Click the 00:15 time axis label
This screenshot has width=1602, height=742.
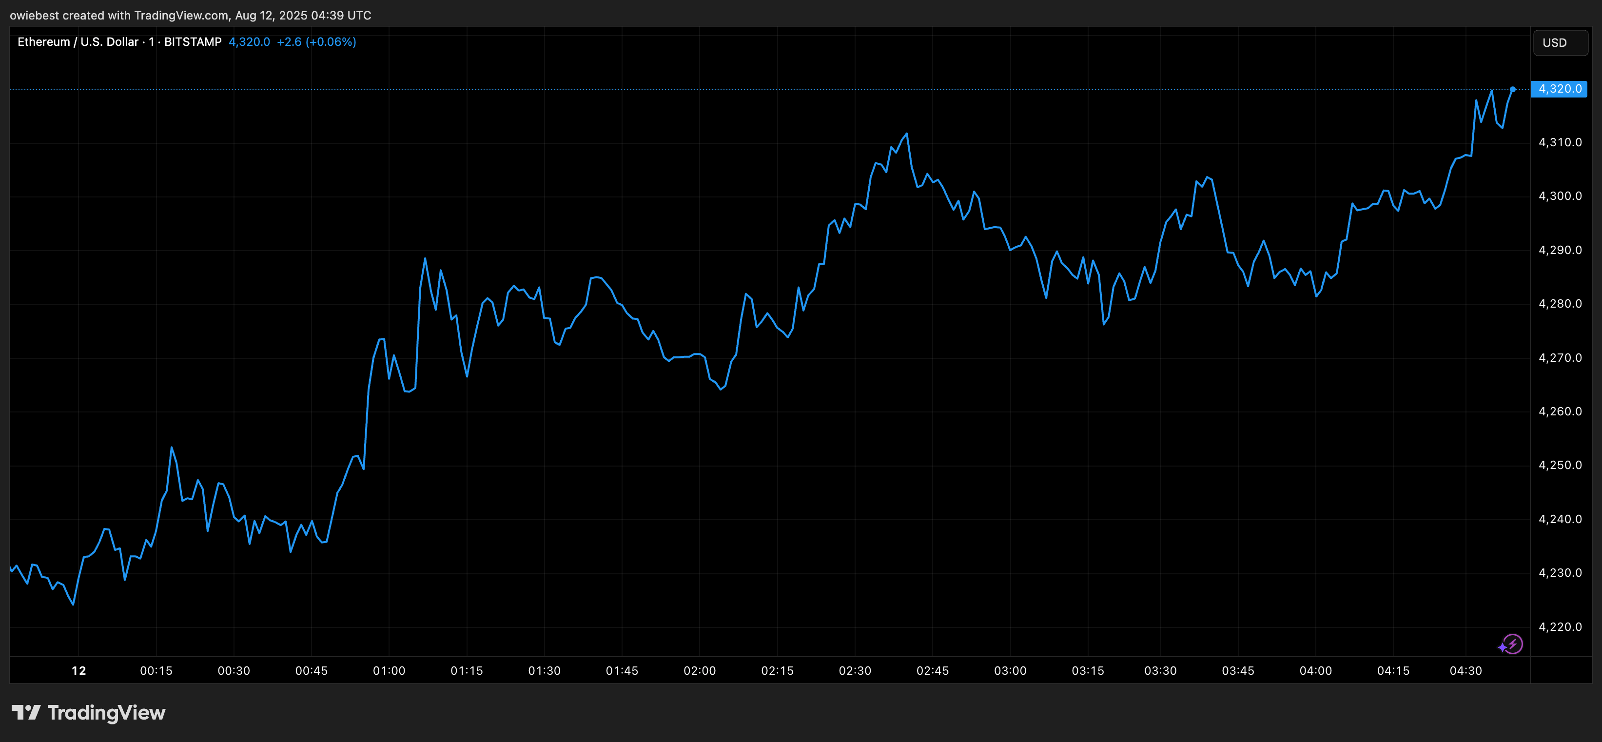point(156,671)
